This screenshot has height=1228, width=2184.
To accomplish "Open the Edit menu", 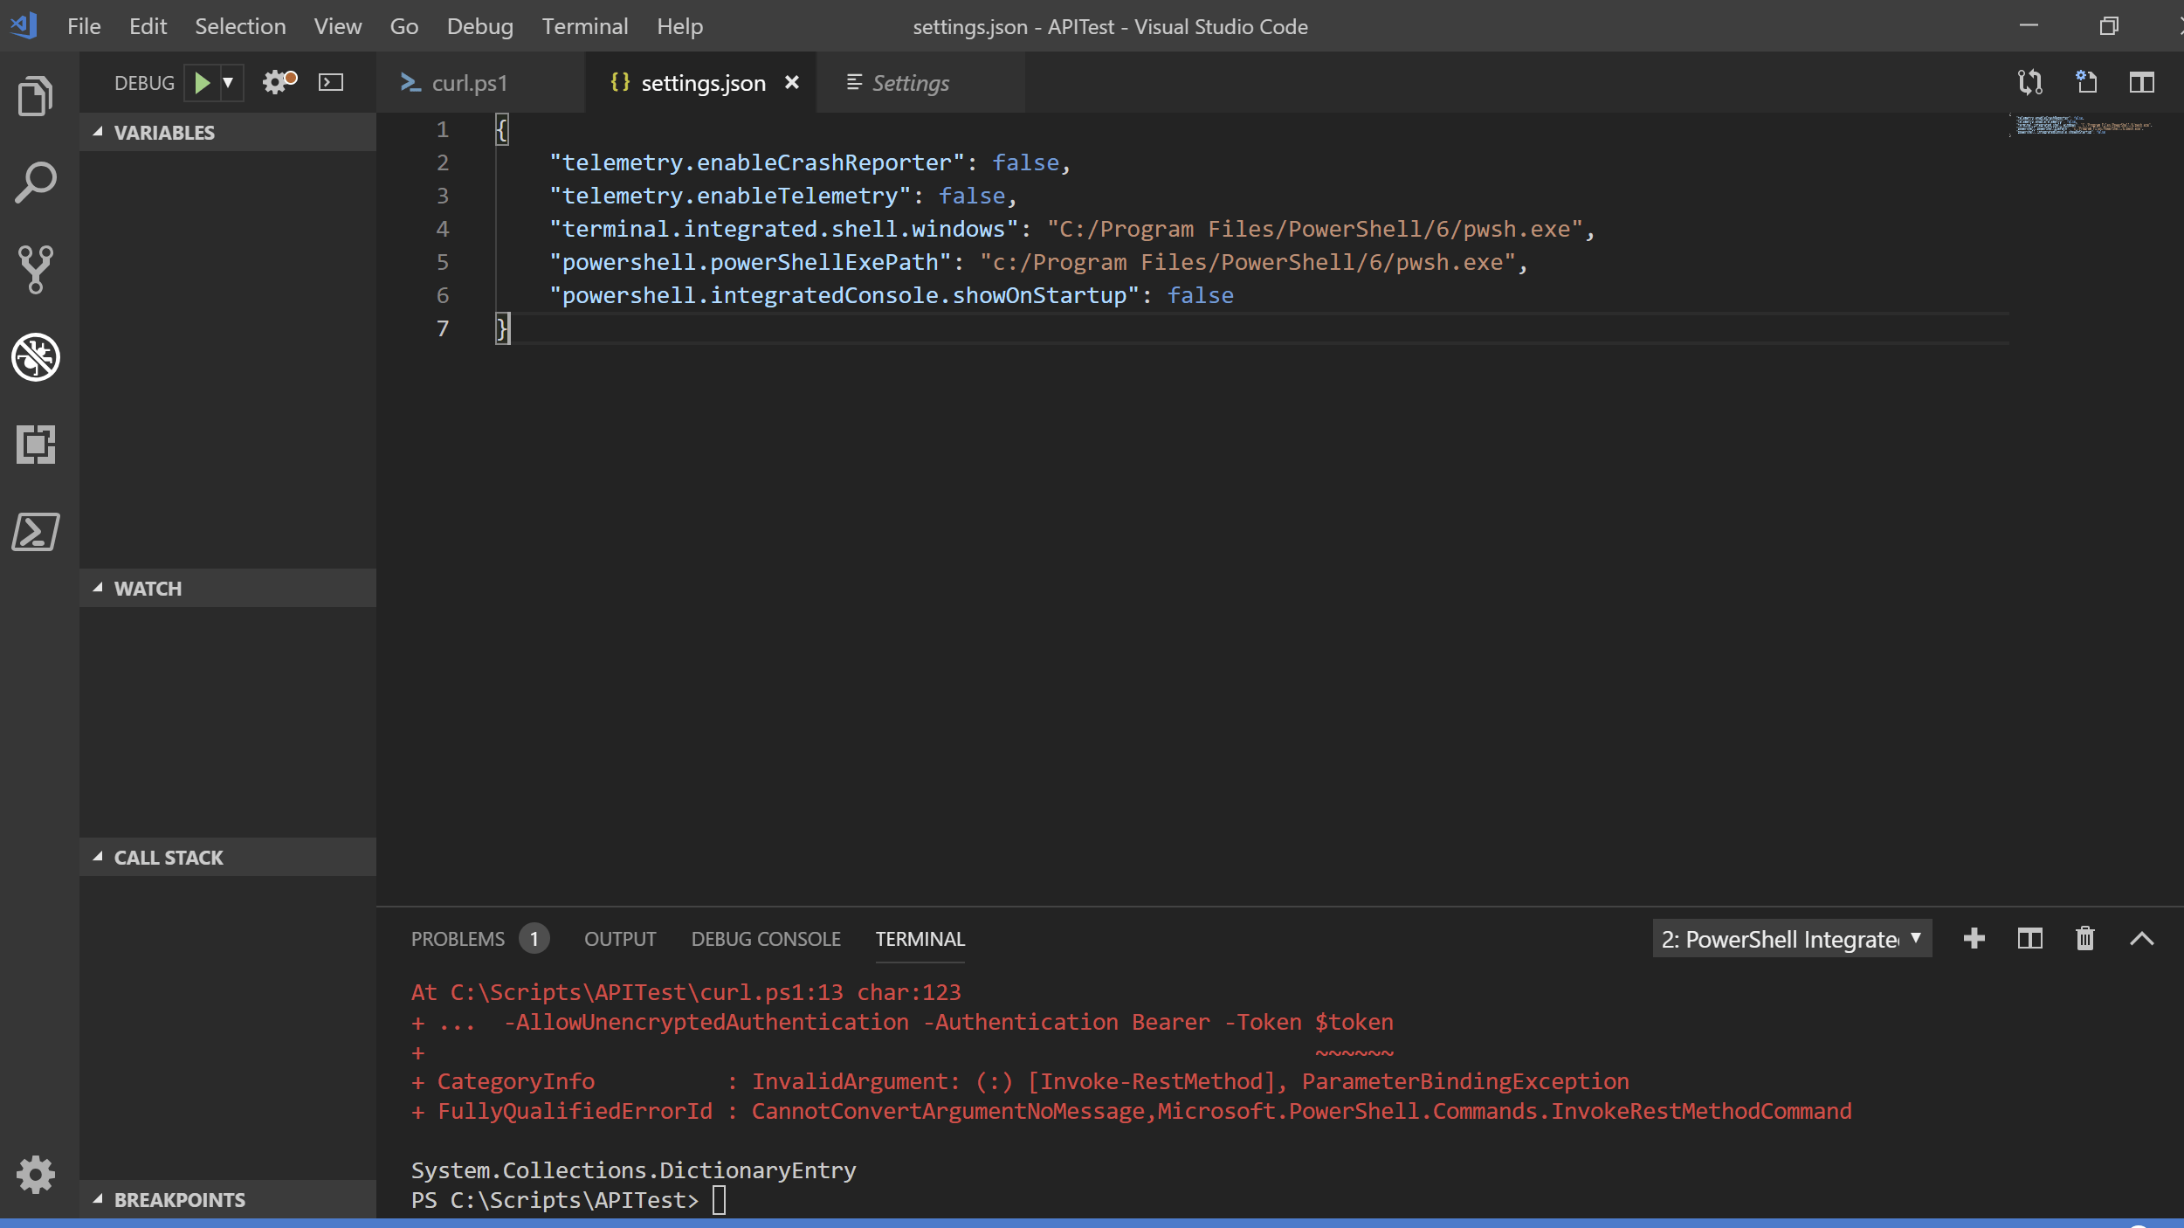I will (148, 26).
